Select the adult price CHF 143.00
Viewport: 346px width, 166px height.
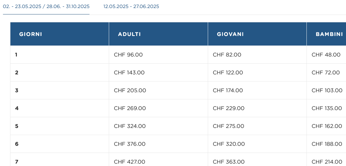[129, 73]
